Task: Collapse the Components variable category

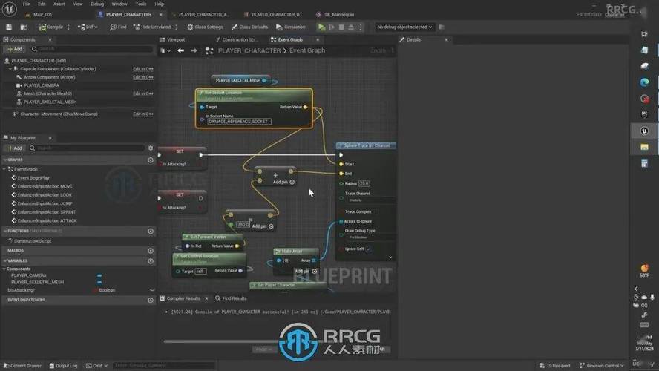Action: (4, 269)
